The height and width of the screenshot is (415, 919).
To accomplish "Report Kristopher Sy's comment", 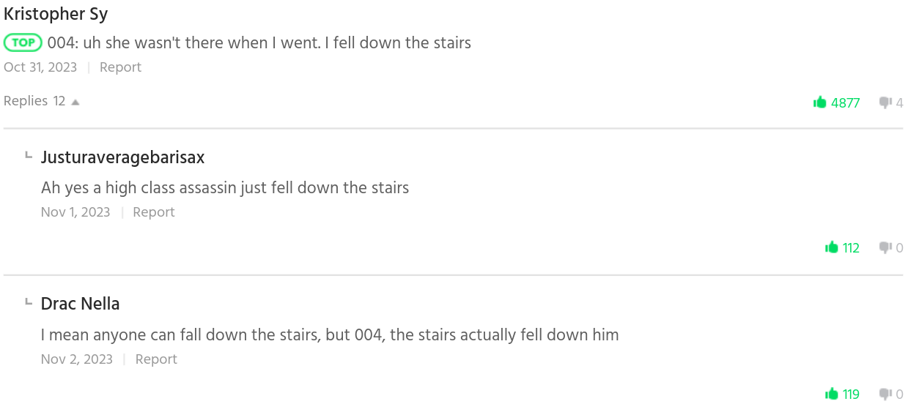I will click(120, 67).
